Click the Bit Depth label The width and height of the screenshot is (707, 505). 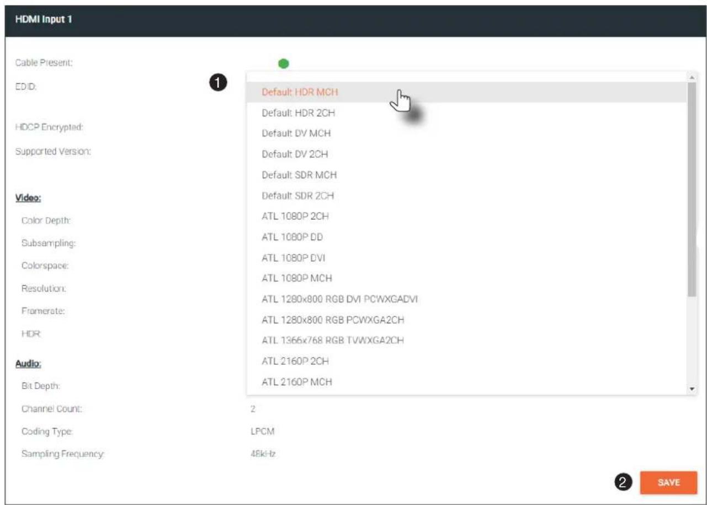[42, 386]
